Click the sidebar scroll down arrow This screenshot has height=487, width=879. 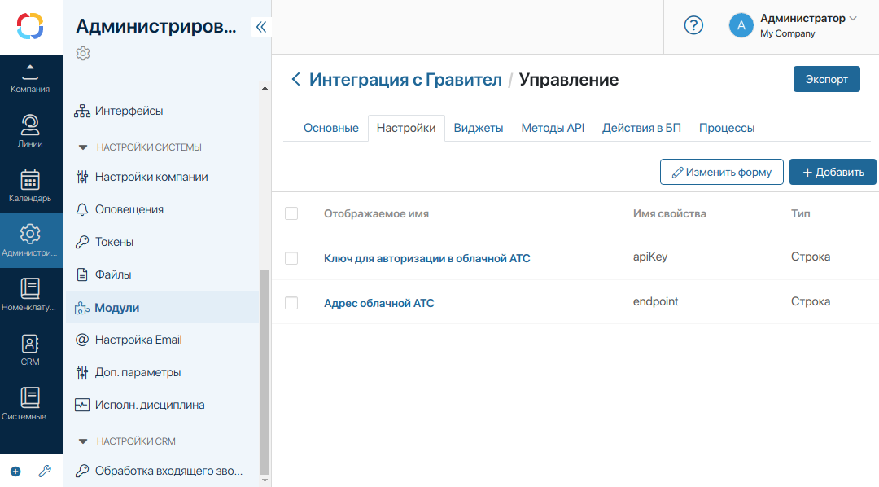tap(265, 480)
